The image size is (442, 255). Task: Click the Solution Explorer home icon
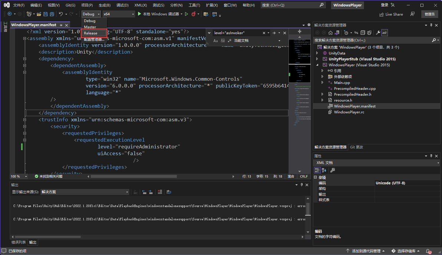[x=330, y=33]
